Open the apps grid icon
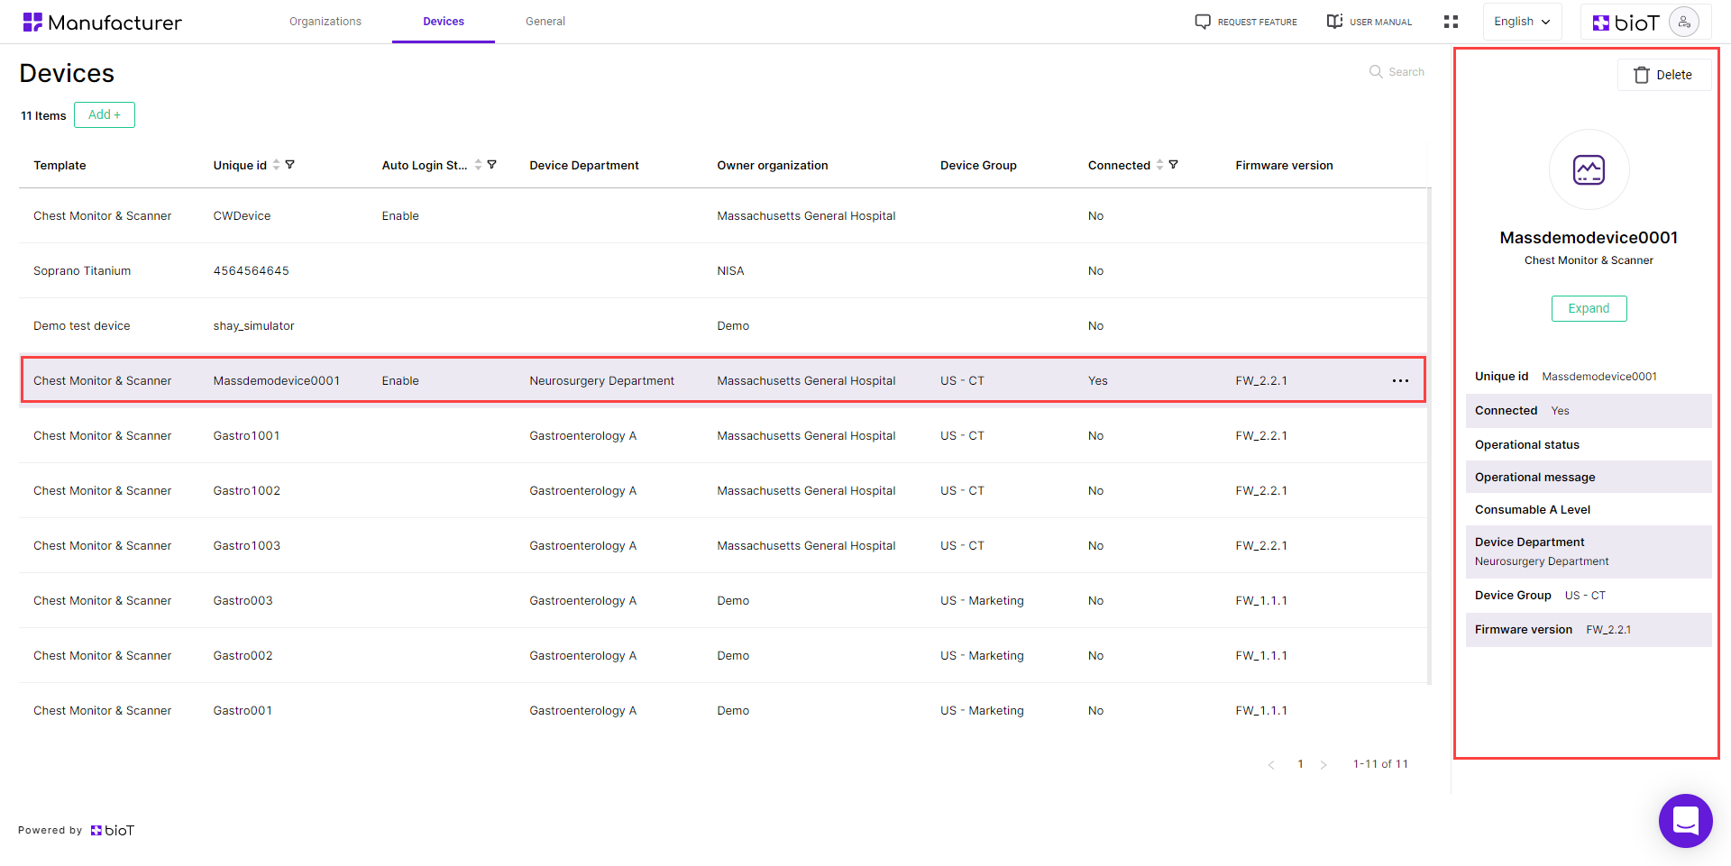Viewport: 1731px width, 866px height. (1451, 22)
